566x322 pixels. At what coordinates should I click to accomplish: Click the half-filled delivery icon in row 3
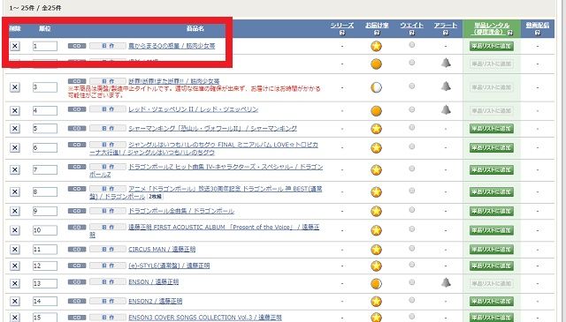click(376, 87)
